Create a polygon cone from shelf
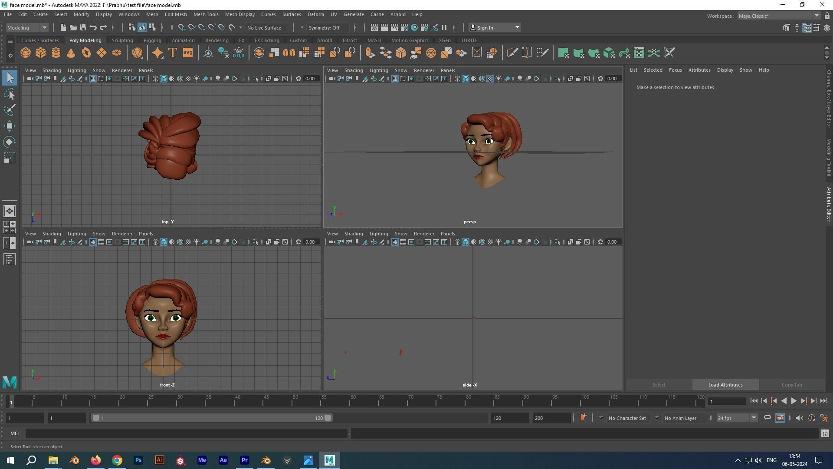Viewport: 833px width, 469px height. click(x=71, y=53)
